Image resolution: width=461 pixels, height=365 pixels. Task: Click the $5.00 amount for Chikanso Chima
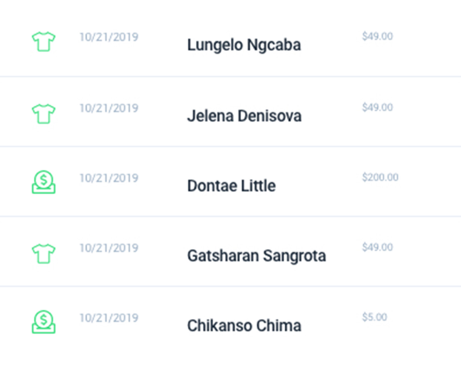[374, 317]
